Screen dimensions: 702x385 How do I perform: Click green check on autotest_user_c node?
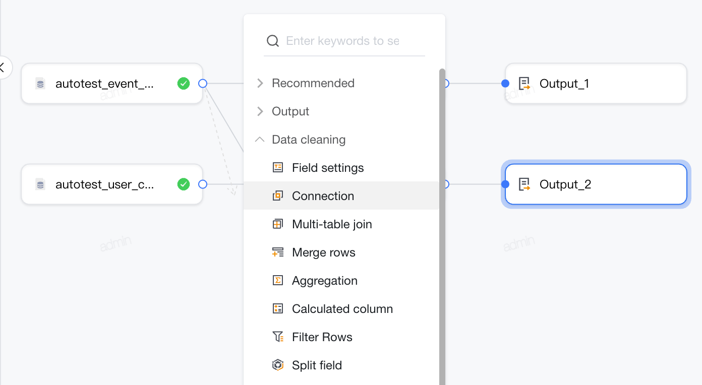point(184,184)
